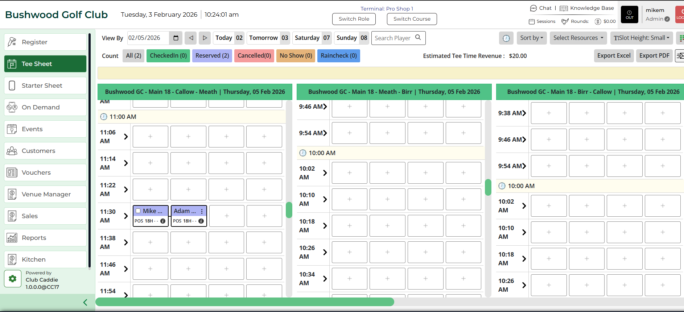The height and width of the screenshot is (312, 684).
Task: Open the Slot Height: Small dropdown
Action: coord(641,38)
